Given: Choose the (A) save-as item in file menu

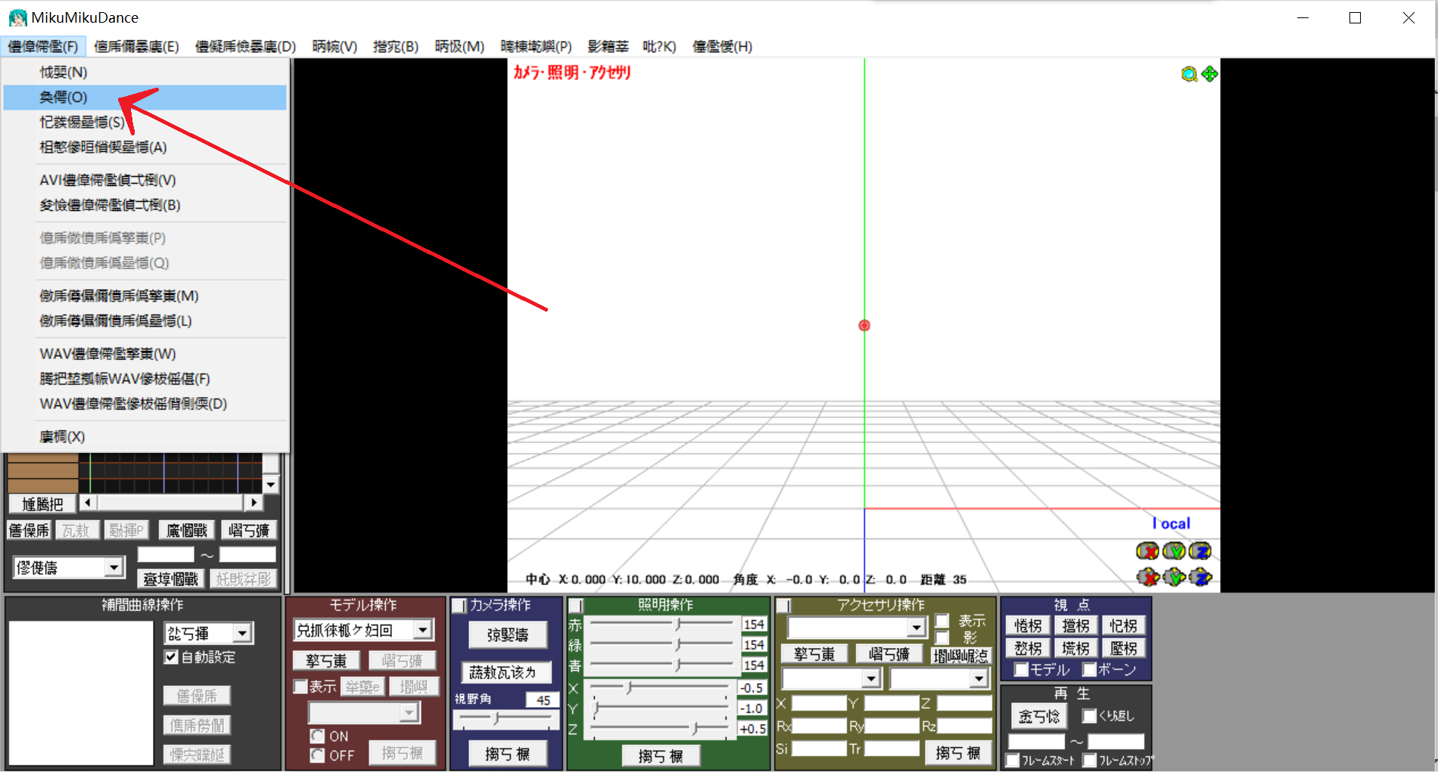Looking at the screenshot, I should (145, 147).
